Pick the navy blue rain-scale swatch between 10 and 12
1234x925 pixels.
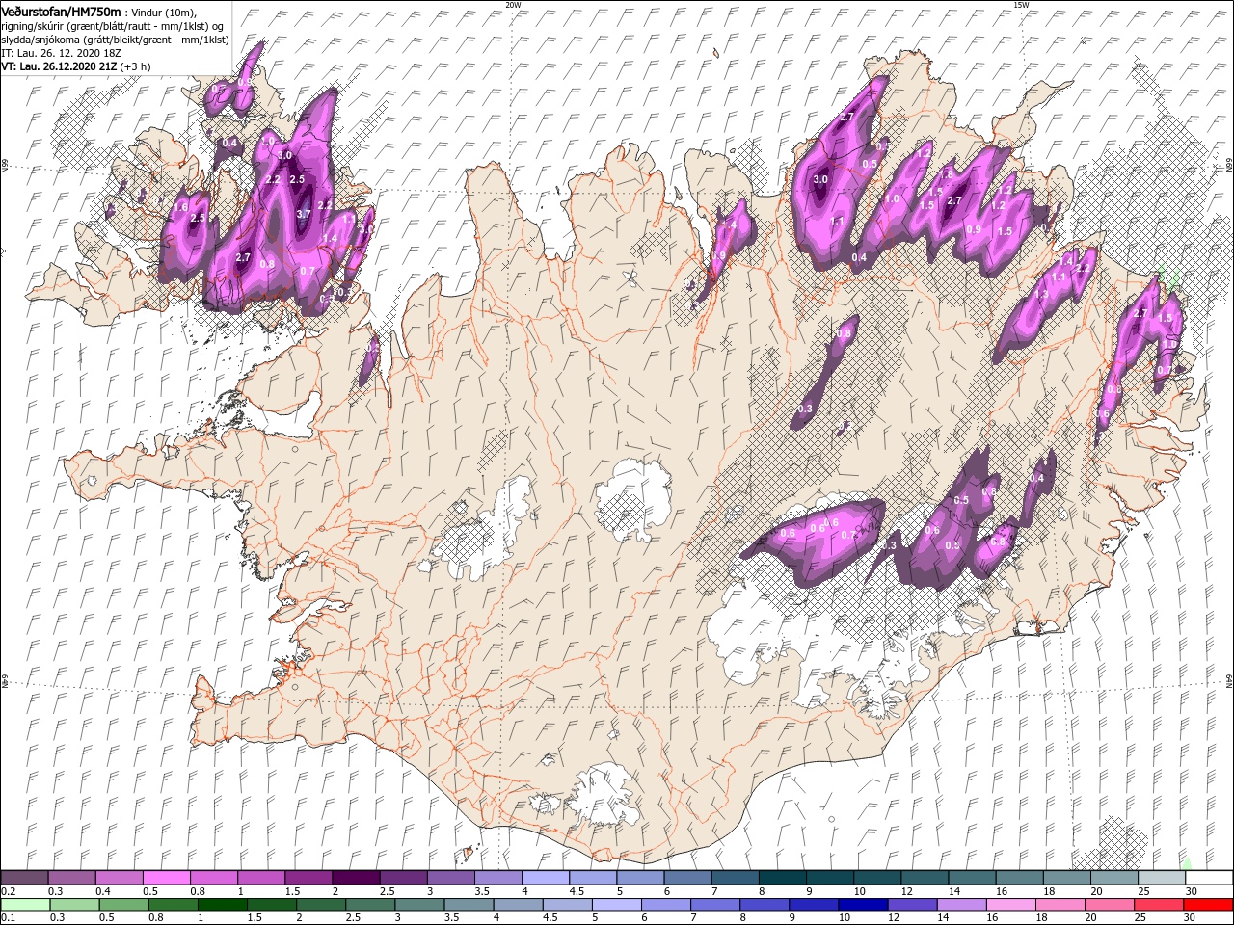point(863,904)
